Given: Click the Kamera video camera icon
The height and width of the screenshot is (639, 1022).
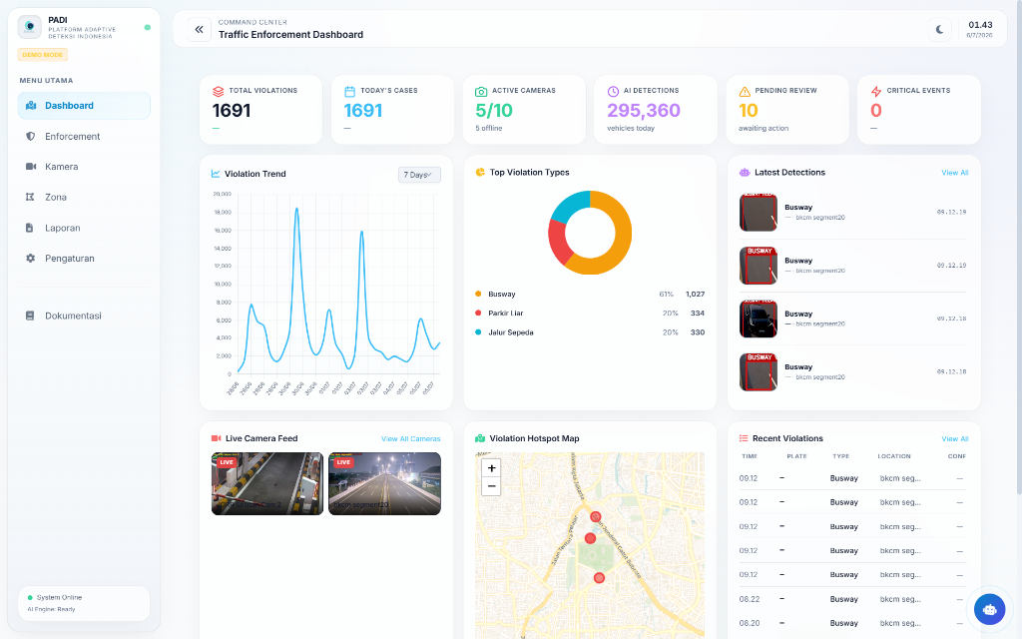Looking at the screenshot, I should pyautogui.click(x=31, y=167).
